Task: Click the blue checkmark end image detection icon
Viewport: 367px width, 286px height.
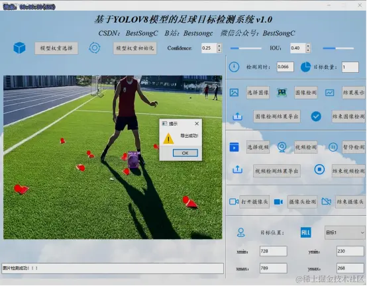Action: click(x=316, y=117)
